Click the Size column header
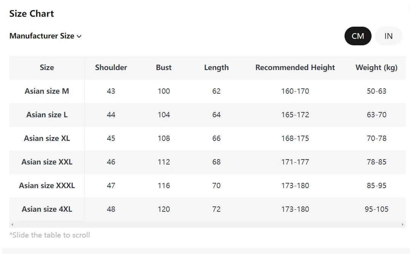 coord(47,68)
